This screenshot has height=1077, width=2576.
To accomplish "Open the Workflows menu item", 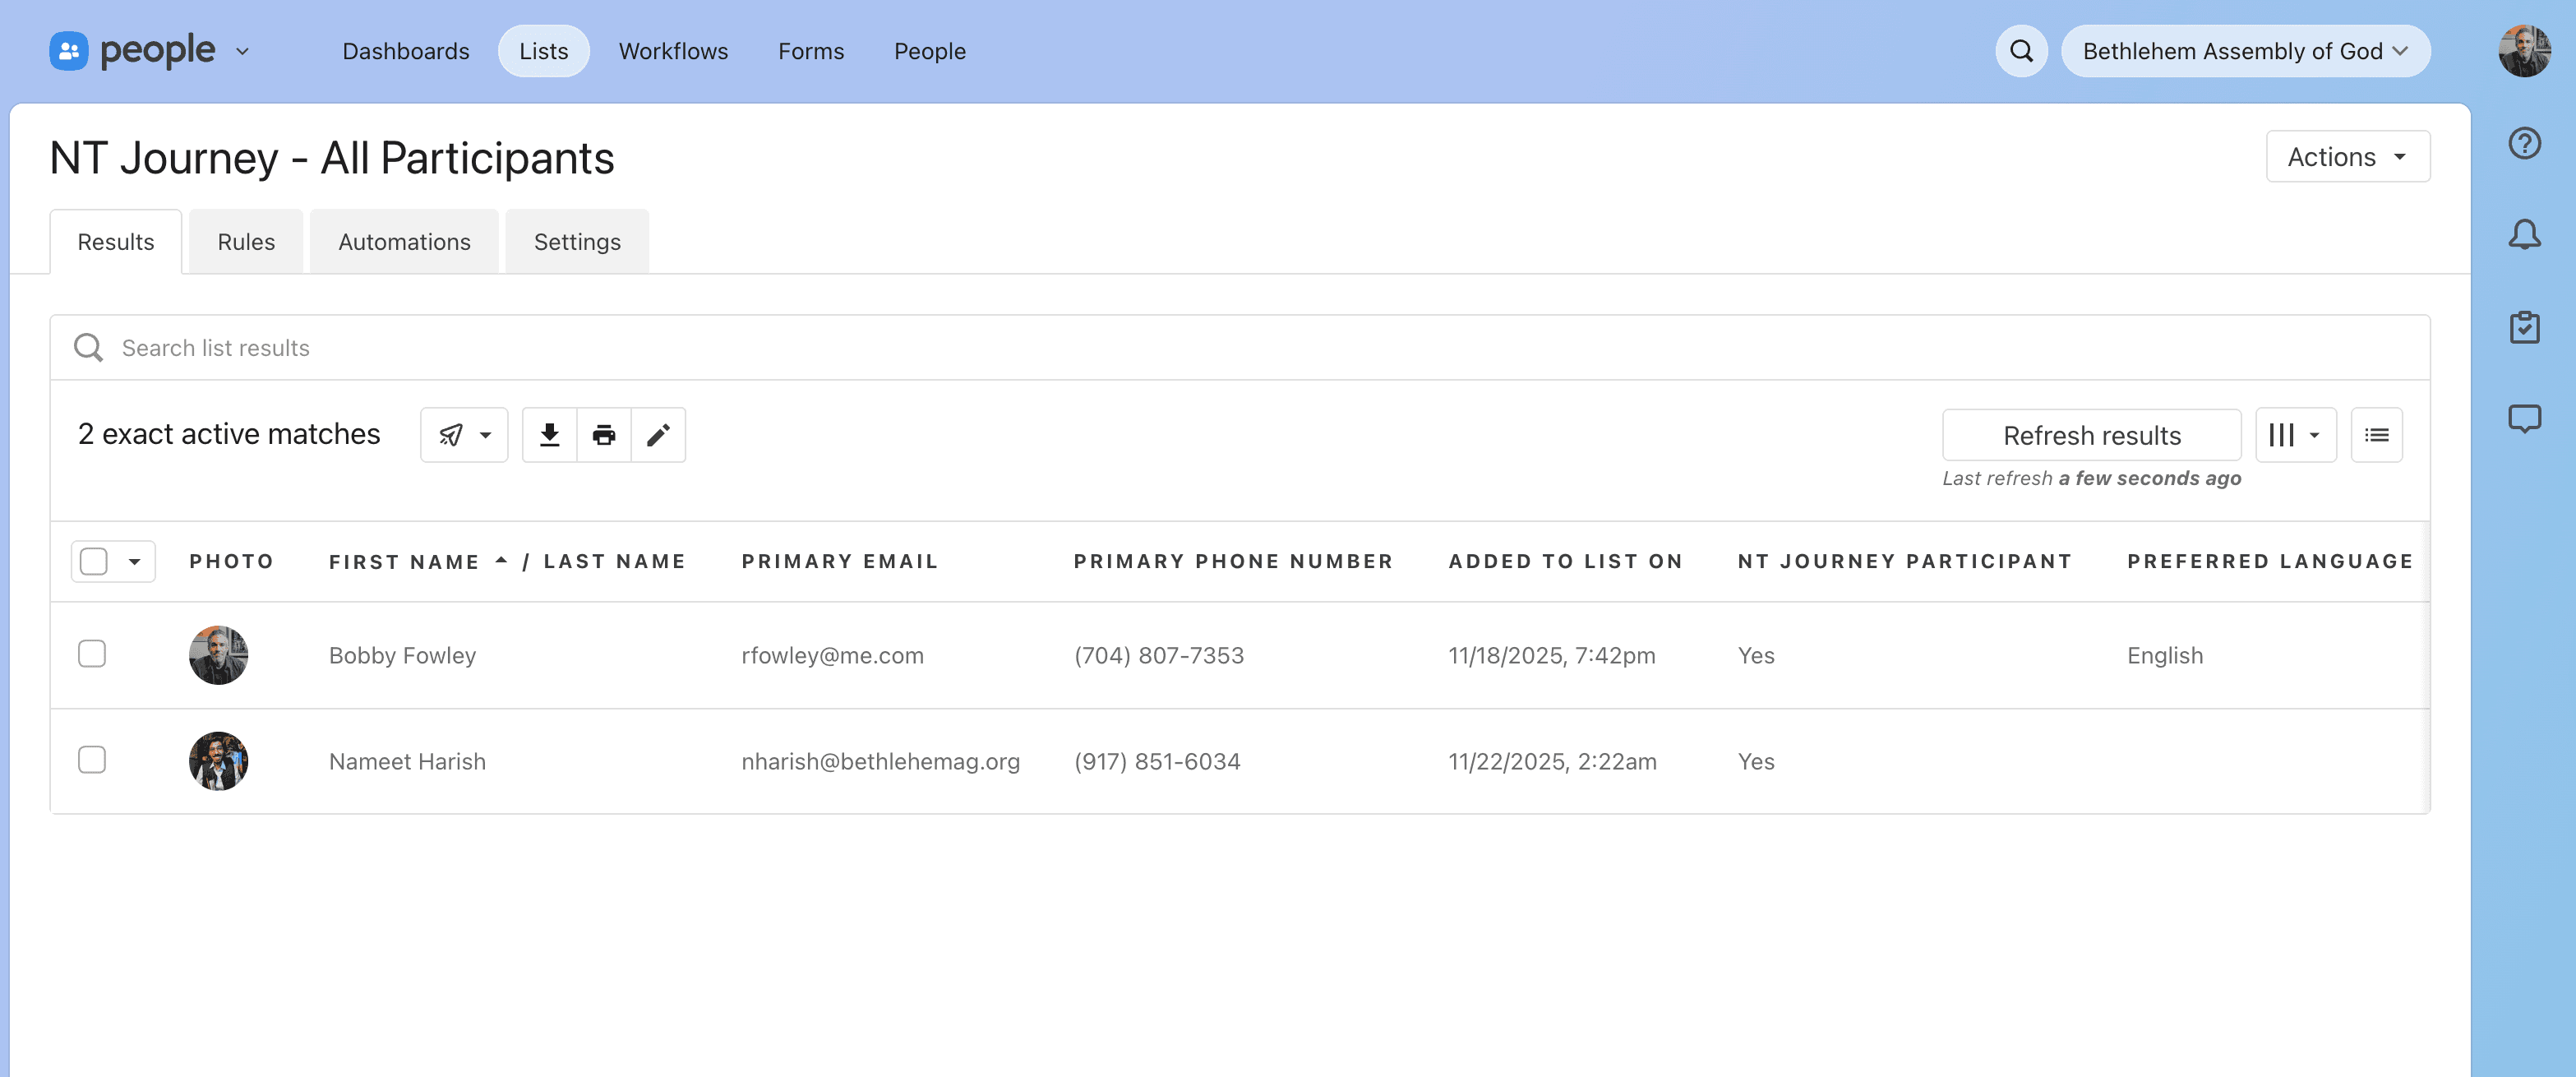I will (x=673, y=51).
